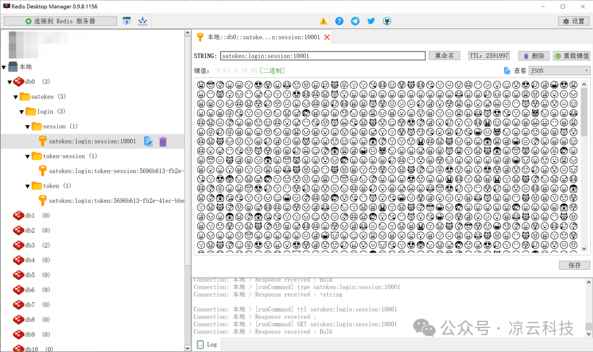The height and width of the screenshot is (352, 593).
Task: Click the db0 red Redis icon
Action: 19,82
